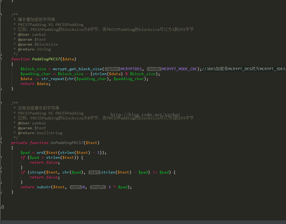Click the 'strspn' function call
The width and height of the screenshot is (286, 224).
37,172
